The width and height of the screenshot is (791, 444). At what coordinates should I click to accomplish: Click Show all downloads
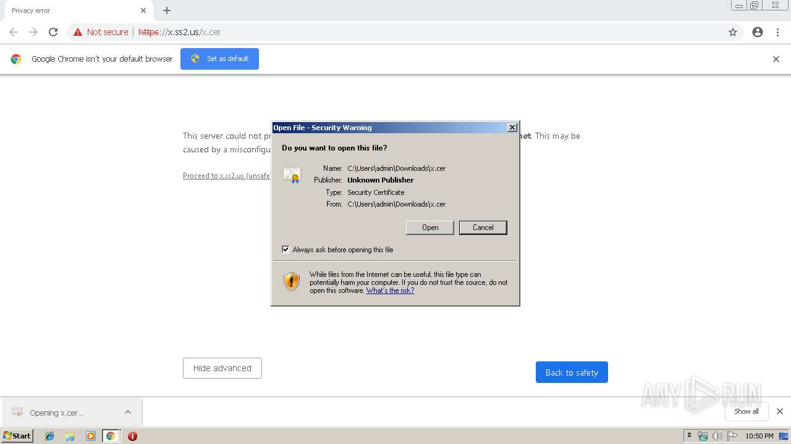click(747, 411)
